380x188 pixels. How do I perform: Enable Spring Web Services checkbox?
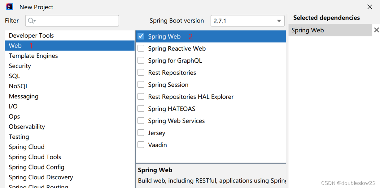(x=141, y=120)
